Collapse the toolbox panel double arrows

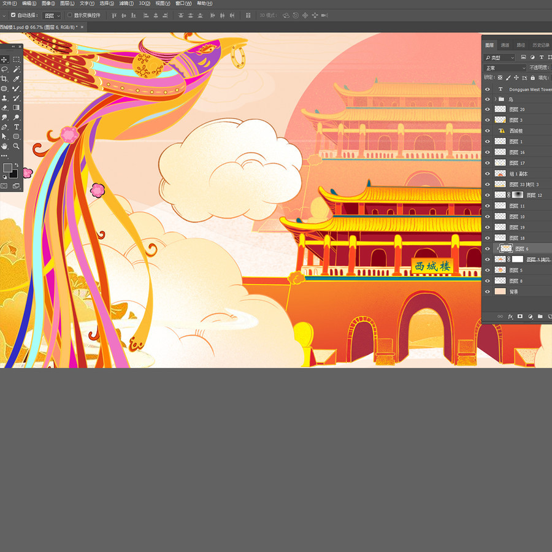tap(13, 47)
